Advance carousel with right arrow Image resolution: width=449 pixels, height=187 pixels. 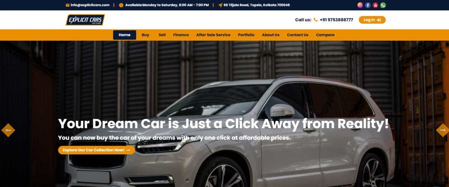[x=443, y=130]
